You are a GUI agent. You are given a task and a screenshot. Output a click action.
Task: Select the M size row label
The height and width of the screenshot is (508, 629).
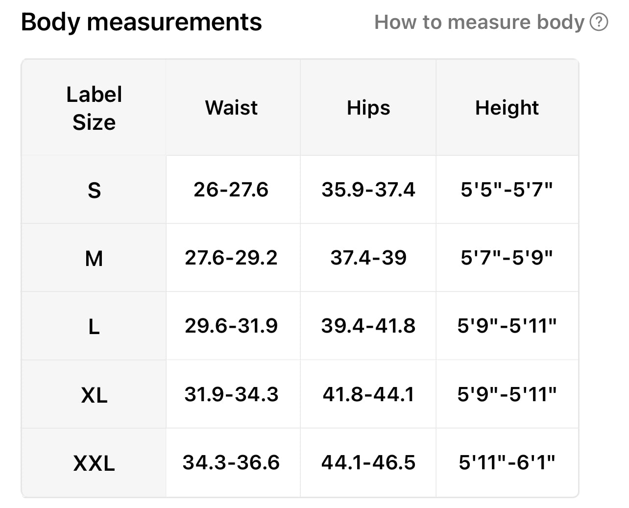pos(94,258)
